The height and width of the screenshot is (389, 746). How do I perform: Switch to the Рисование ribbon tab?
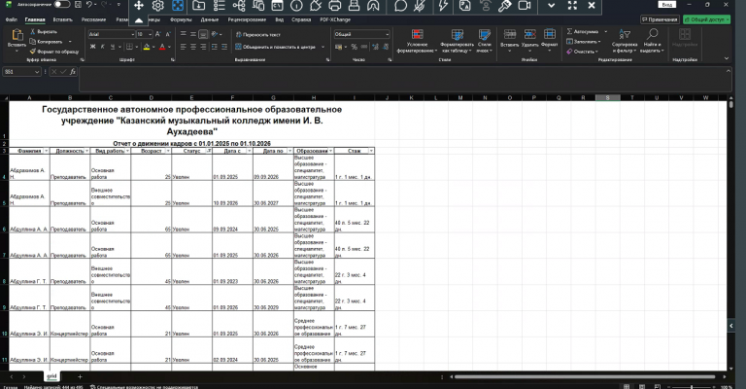click(93, 20)
